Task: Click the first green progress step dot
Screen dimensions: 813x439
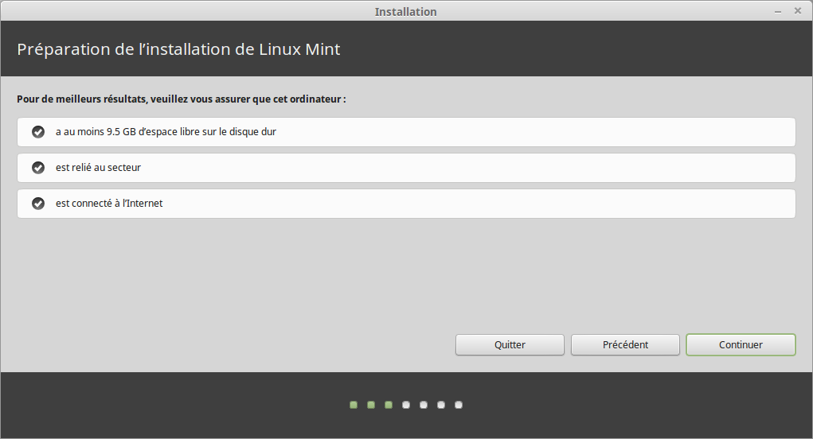Action: coord(354,405)
